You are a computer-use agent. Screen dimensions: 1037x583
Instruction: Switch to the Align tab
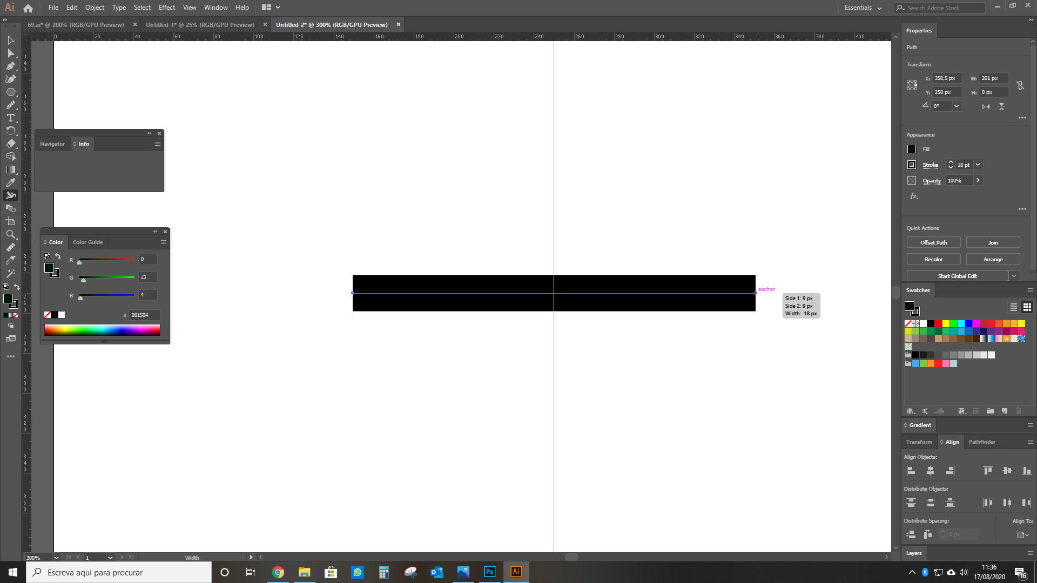[x=952, y=442]
